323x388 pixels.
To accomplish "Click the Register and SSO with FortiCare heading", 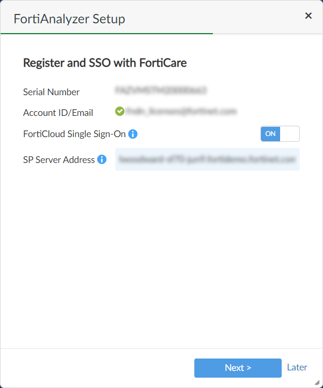I will (x=105, y=63).
